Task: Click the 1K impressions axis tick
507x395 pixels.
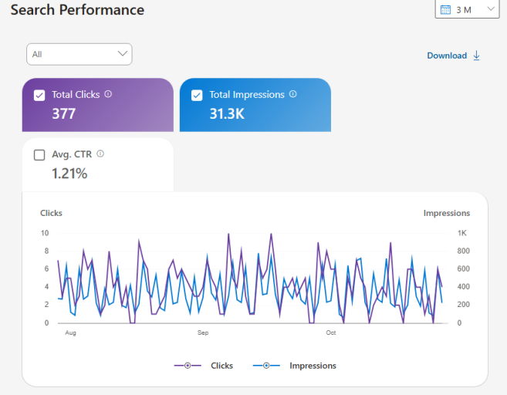Action: pyautogui.click(x=462, y=233)
